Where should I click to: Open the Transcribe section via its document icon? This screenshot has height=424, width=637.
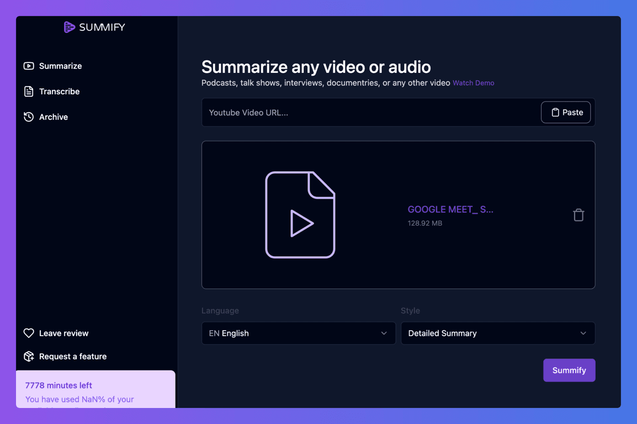point(28,91)
